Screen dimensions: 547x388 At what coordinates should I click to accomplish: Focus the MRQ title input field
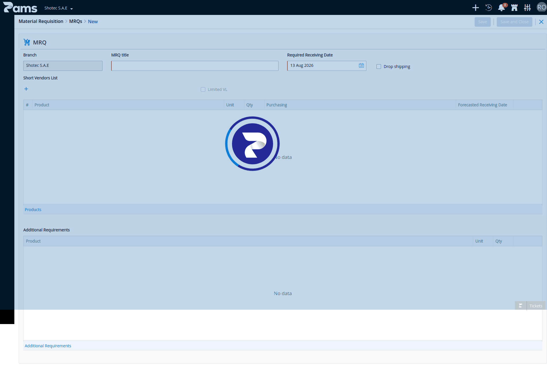tap(195, 66)
